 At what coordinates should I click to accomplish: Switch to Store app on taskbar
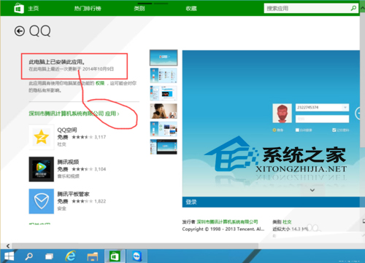115,256
